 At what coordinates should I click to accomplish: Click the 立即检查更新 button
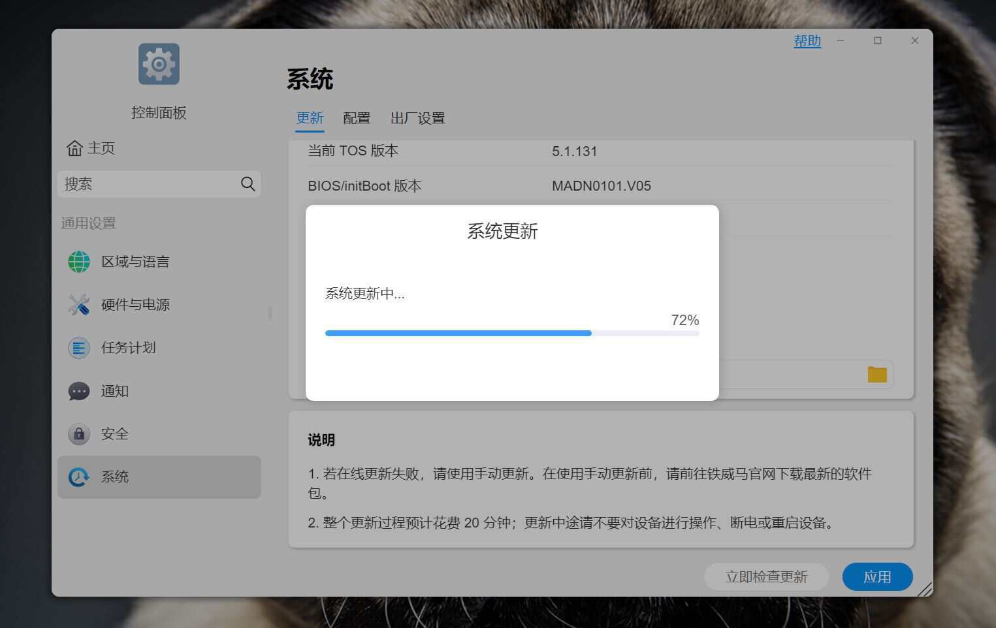click(x=766, y=577)
